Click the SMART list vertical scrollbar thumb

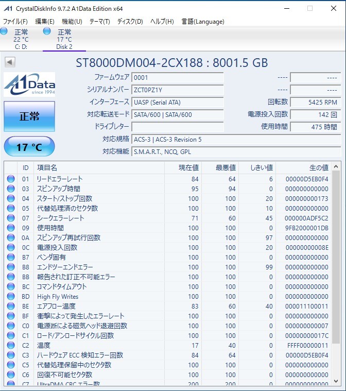[x=336, y=257]
